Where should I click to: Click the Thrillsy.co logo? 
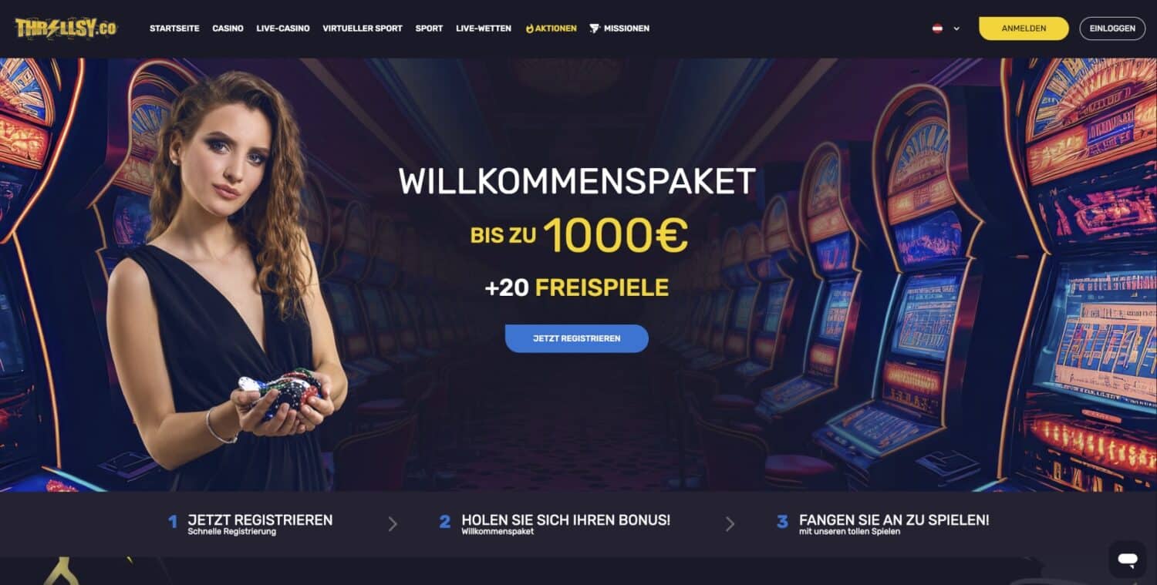click(66, 29)
